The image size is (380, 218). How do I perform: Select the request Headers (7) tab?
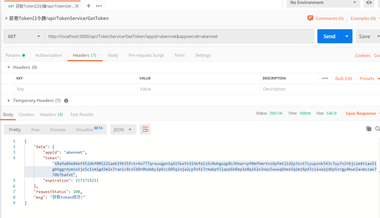click(x=84, y=55)
